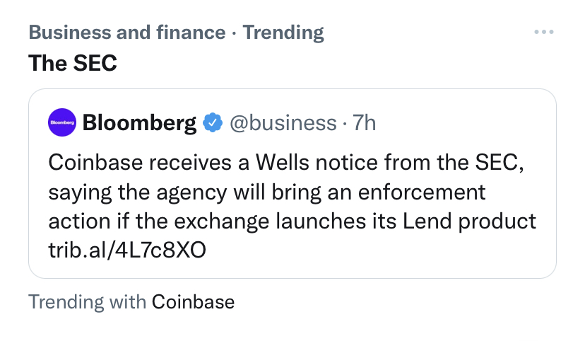This screenshot has width=585, height=341.
Task: Click the blue verified badge
Action: (x=212, y=123)
